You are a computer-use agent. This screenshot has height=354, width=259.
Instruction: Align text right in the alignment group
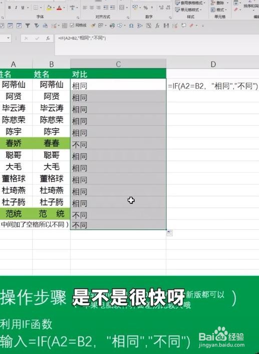(x=99, y=8)
